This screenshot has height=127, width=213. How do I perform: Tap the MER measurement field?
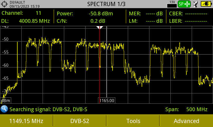[146, 13]
